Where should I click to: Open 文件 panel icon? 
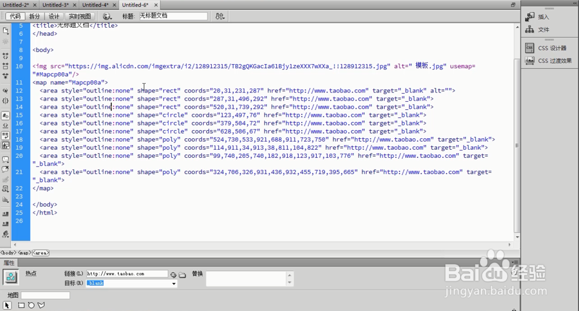point(530,29)
